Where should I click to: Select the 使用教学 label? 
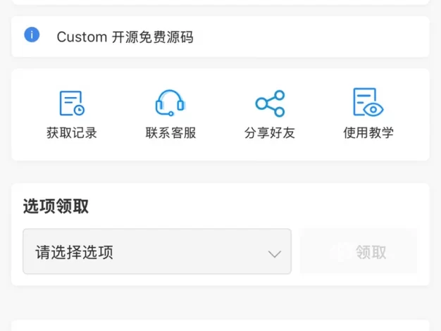(x=368, y=132)
